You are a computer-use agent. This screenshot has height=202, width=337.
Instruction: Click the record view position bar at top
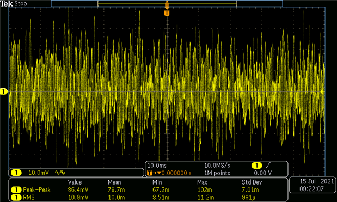coord(167,3)
